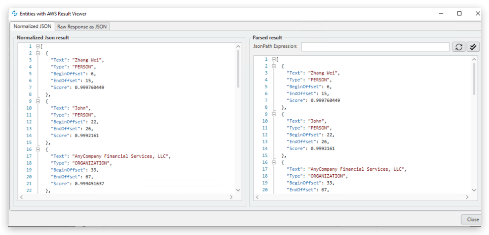This screenshot has height=235, width=489.
Task: Collapse the John object at line 9 in Normalized Json
Action: click(38, 101)
